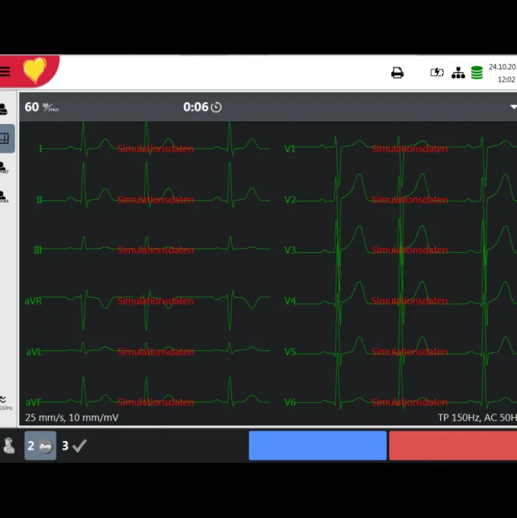517x518 pixels.
Task: Select the V2 lead label
Action: (290, 200)
